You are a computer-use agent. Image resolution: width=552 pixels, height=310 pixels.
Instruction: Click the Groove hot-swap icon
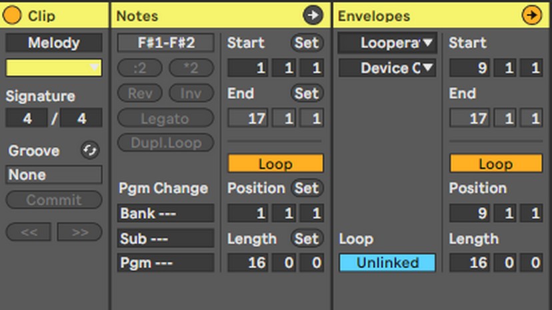click(x=90, y=150)
